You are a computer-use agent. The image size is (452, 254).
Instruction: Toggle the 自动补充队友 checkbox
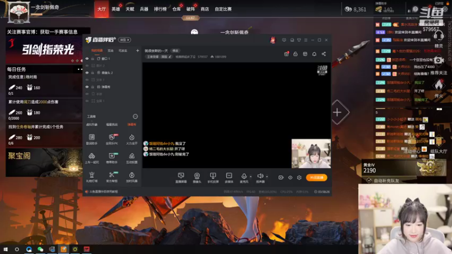[369, 181]
